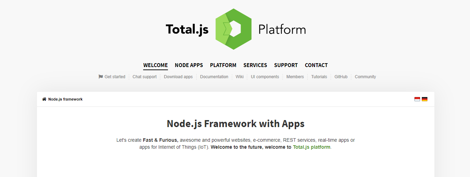Click the Node.js framework breadcrumb text
470x177 pixels.
click(x=65, y=99)
